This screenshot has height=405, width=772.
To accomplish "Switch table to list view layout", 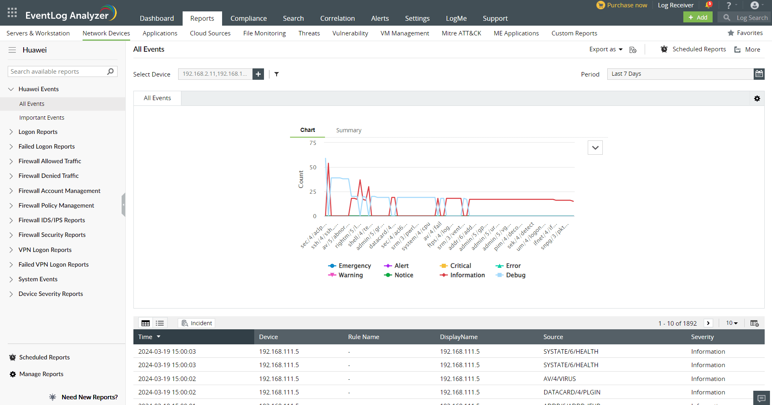I will click(x=159, y=323).
